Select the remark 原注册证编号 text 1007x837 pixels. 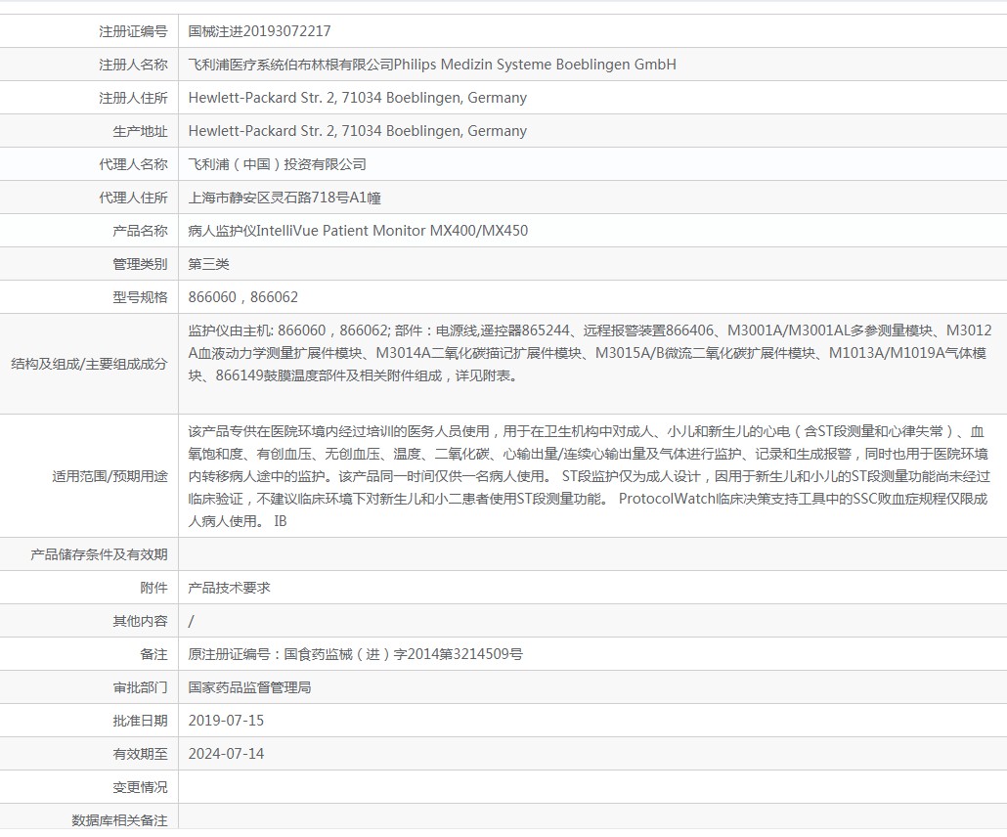click(x=355, y=654)
